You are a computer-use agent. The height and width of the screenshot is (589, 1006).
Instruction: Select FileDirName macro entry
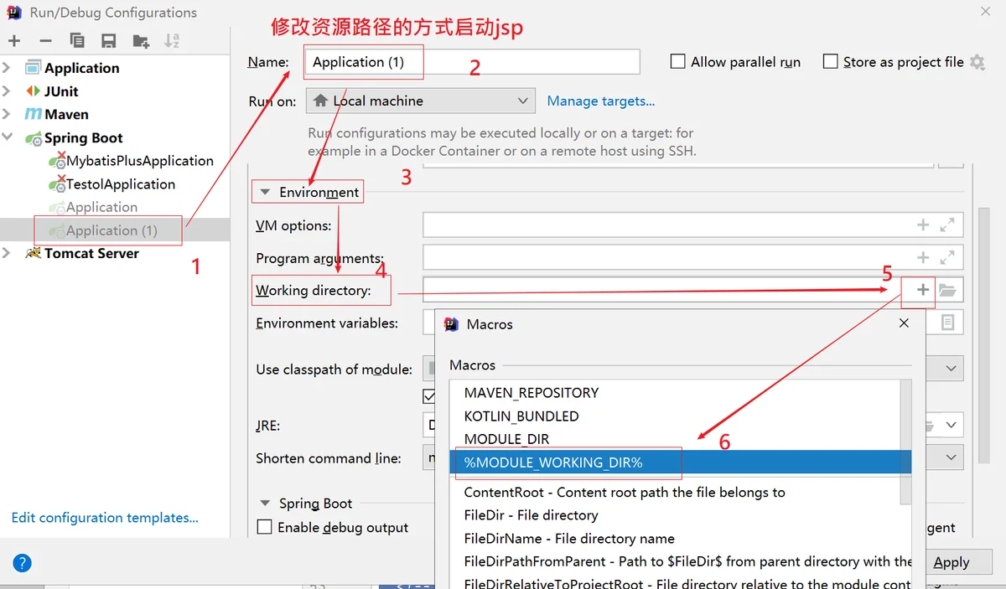coord(569,539)
